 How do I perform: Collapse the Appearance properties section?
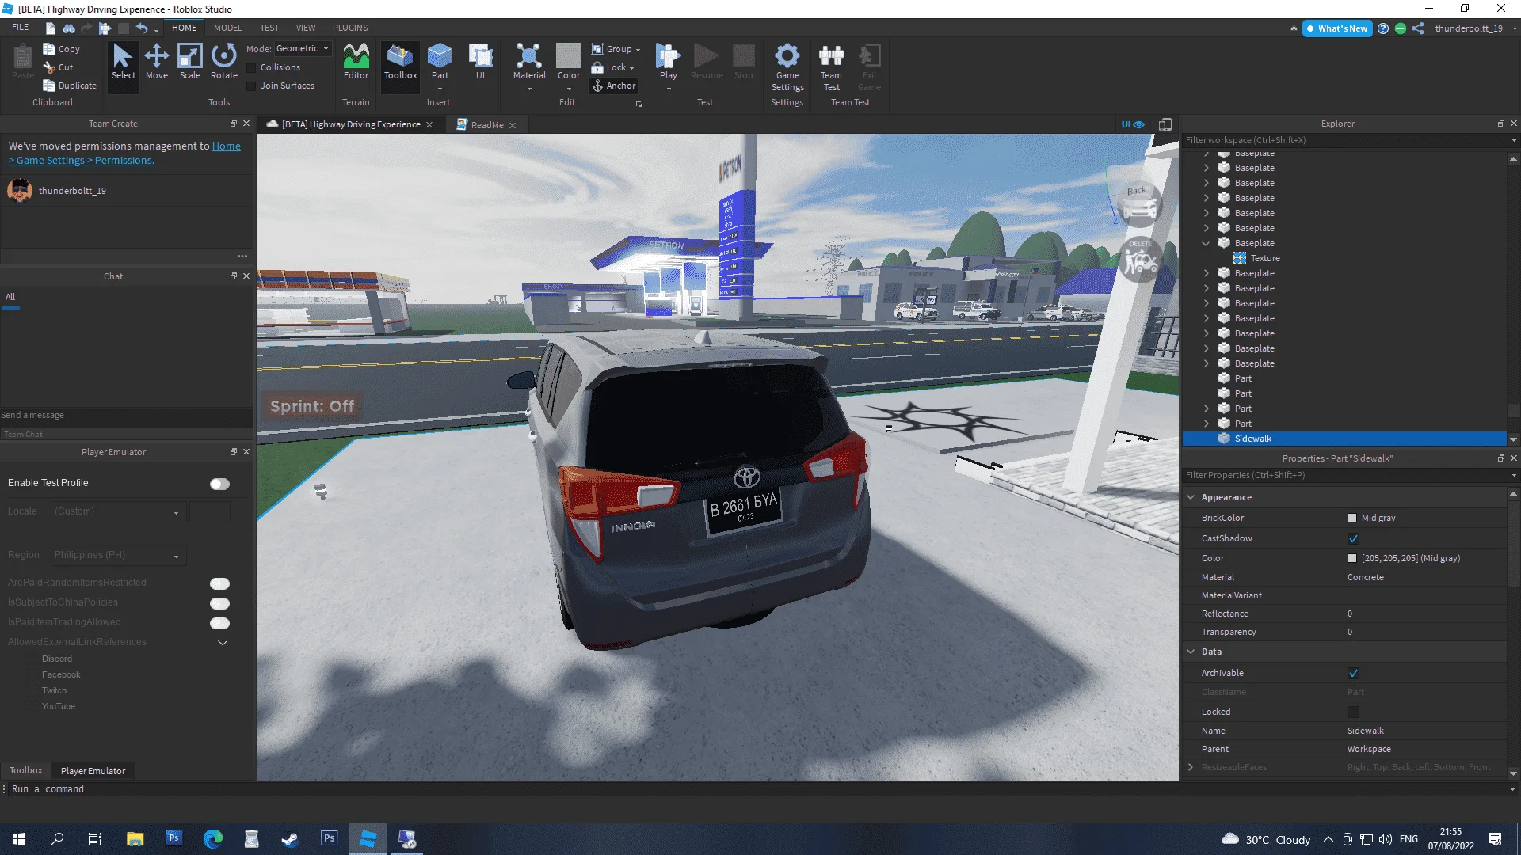(1191, 497)
